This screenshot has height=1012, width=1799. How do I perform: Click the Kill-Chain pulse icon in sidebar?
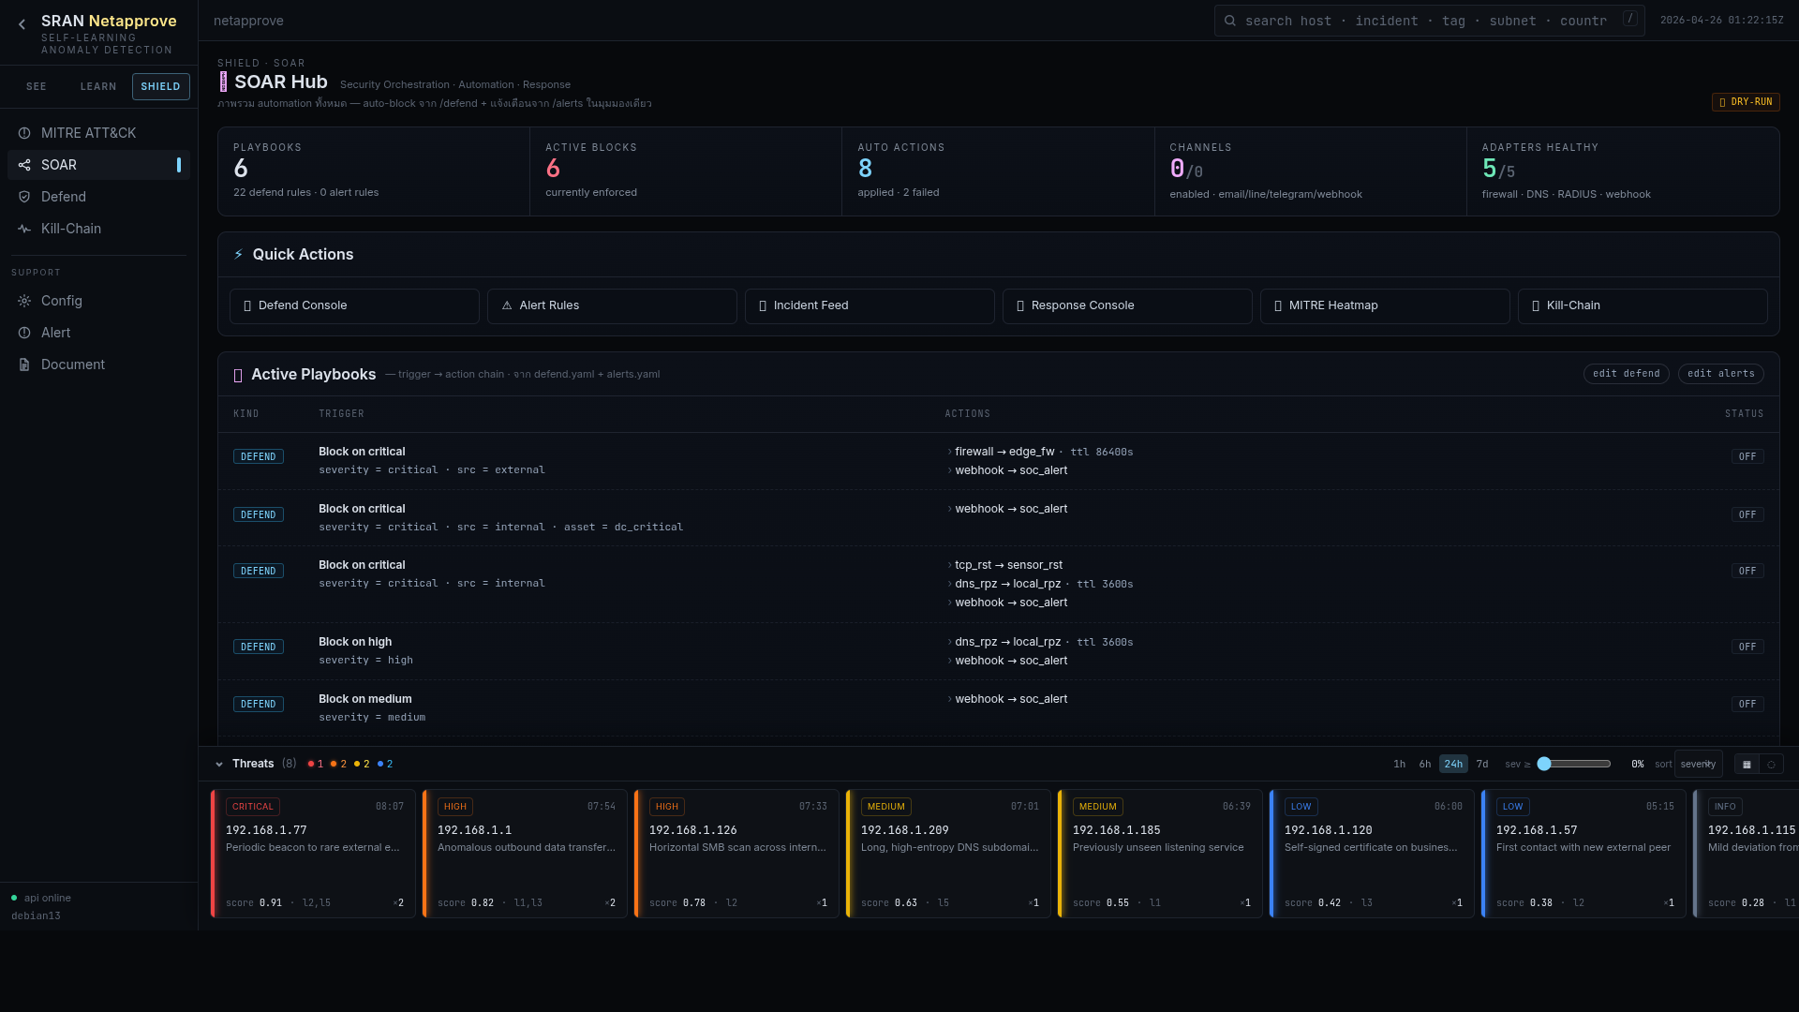tap(24, 229)
